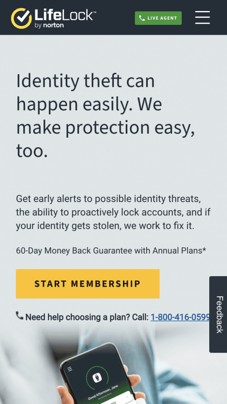Click the 'Get early alerts' description paragraph
This screenshot has height=404, width=227.
113,212
